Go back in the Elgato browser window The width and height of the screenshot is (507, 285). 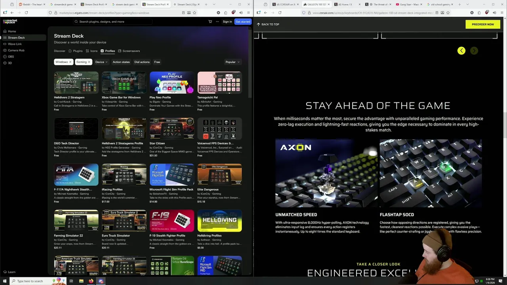click(12, 13)
